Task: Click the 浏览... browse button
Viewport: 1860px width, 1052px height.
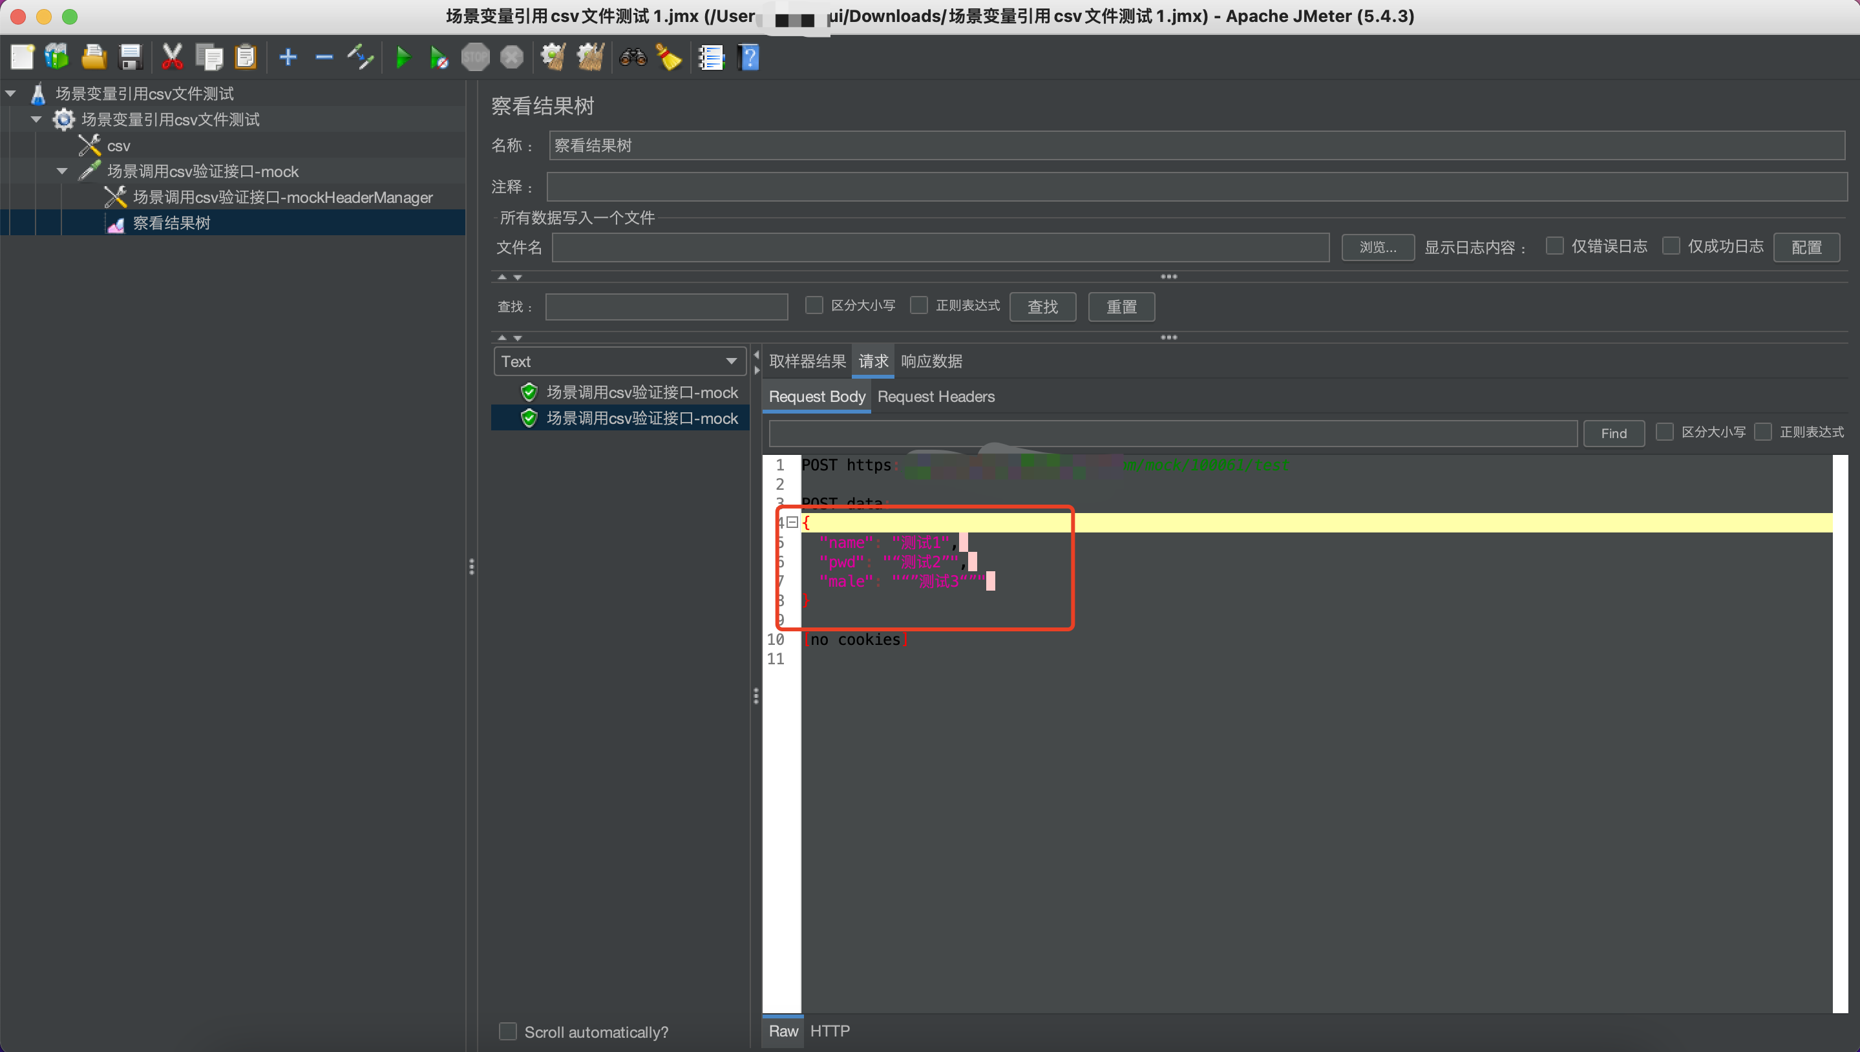Action: (x=1377, y=247)
